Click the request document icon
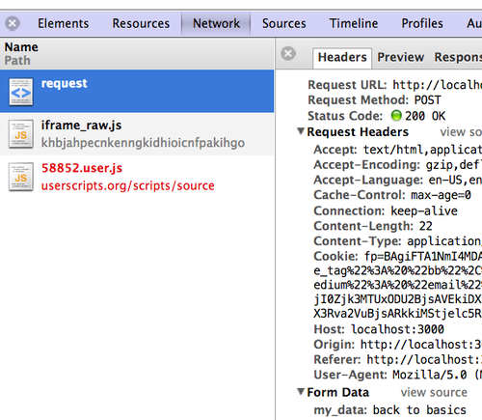The width and height of the screenshot is (482, 420). pos(21,92)
